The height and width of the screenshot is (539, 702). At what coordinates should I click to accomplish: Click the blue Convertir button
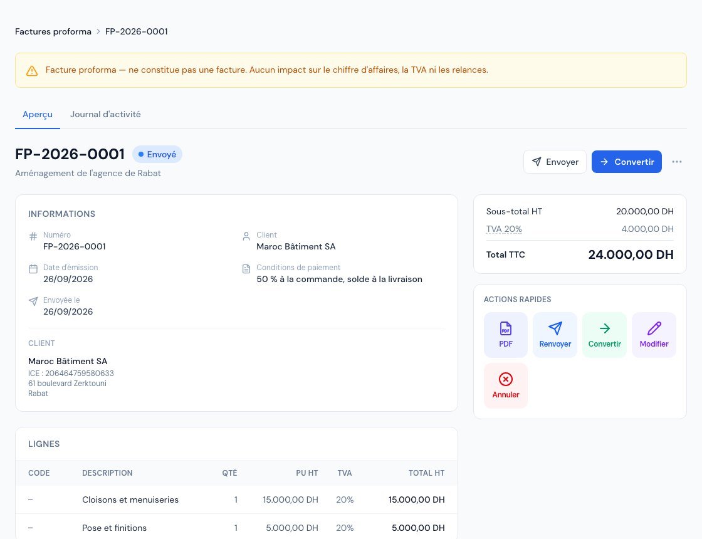[626, 162]
